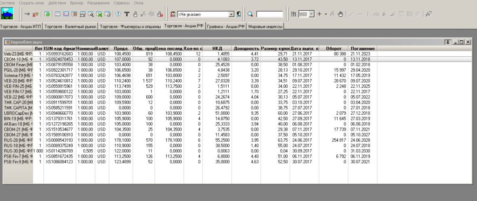The image size is (477, 201).
Task: Select the PGIL-20 bond row
Action: pos(237,70)
